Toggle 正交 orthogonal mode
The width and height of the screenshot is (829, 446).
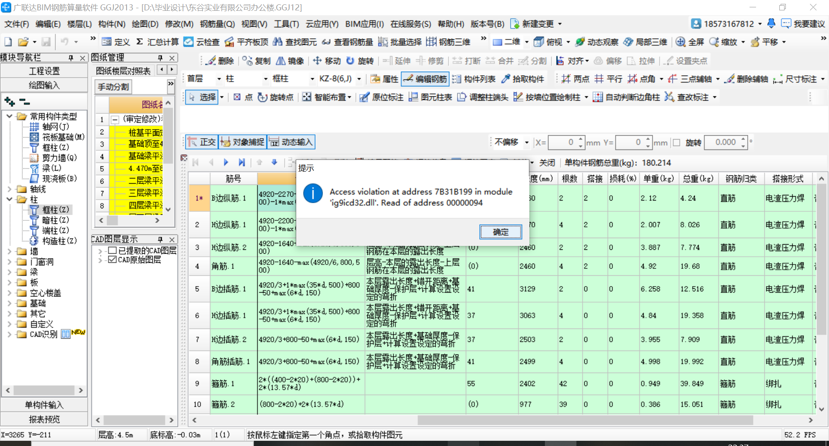[201, 142]
